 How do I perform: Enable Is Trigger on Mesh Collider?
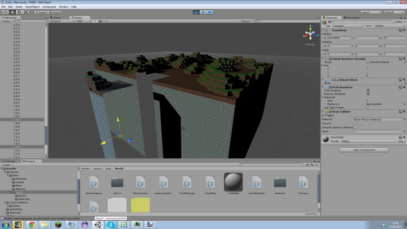[x=355, y=115]
